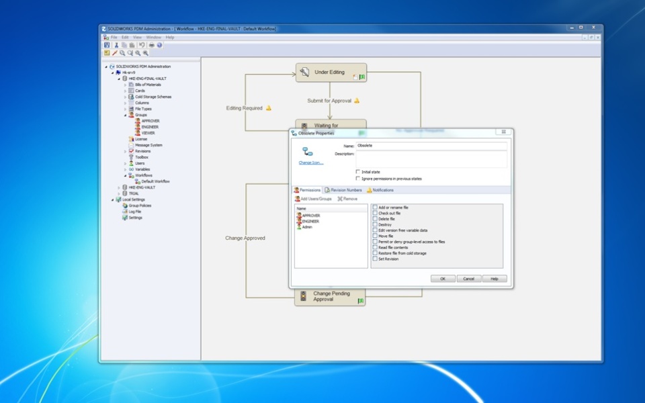Check the Add or rename file permission

coord(375,208)
